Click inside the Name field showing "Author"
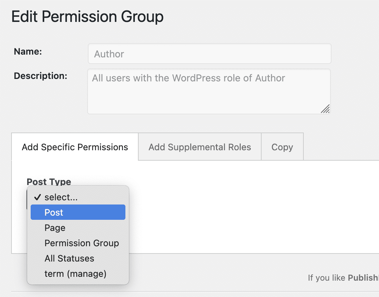The height and width of the screenshot is (297, 379). point(209,54)
